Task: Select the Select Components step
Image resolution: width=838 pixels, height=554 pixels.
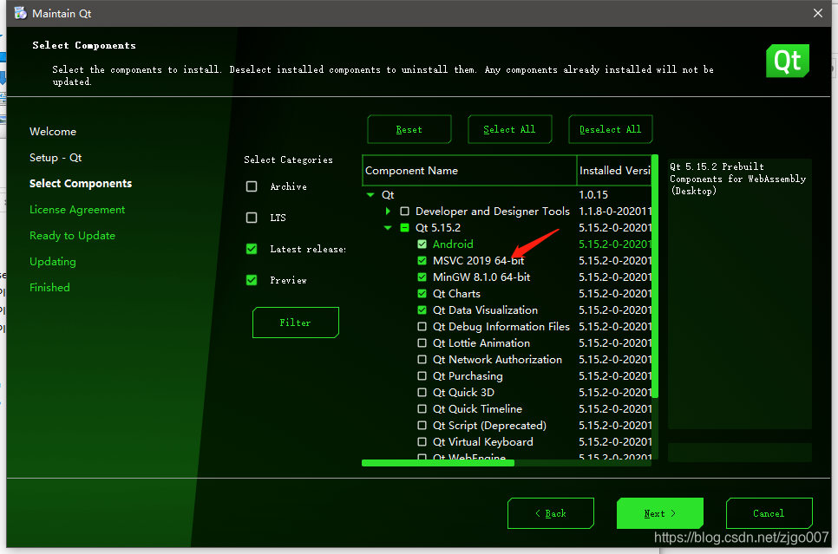Action: (x=81, y=183)
